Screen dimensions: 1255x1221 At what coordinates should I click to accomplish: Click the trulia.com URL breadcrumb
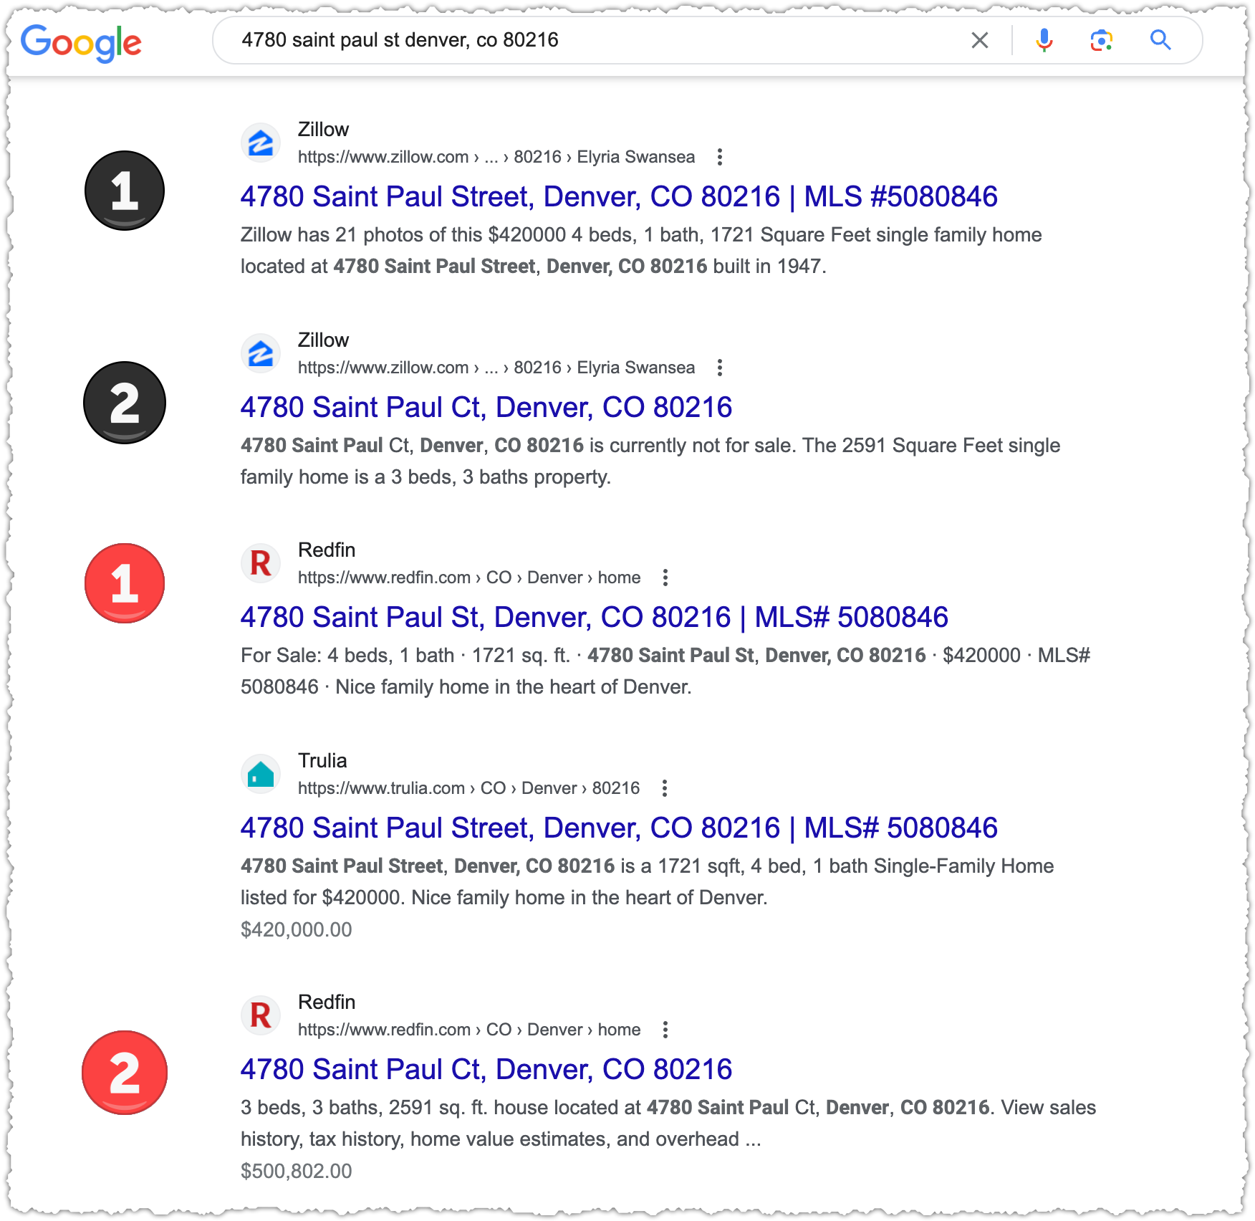tap(468, 788)
